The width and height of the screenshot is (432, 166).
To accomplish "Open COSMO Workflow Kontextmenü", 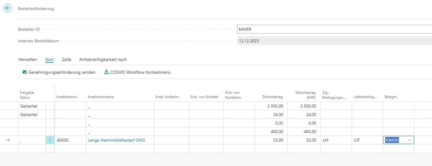I will pyautogui.click(x=140, y=72).
